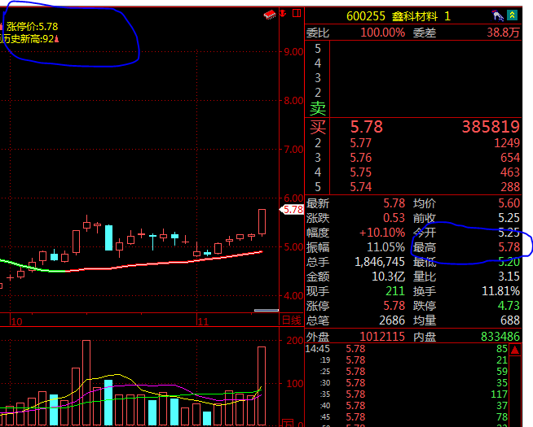Click the red up-down arrow icon
The image size is (533, 427).
pos(281,15)
